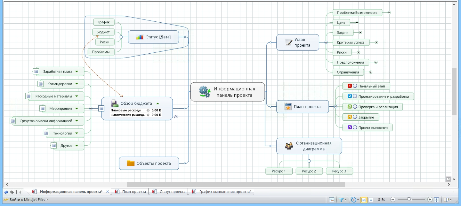The image size is (461, 206).
Task: Click Войти в Mindjet Files button
Action: click(26, 200)
